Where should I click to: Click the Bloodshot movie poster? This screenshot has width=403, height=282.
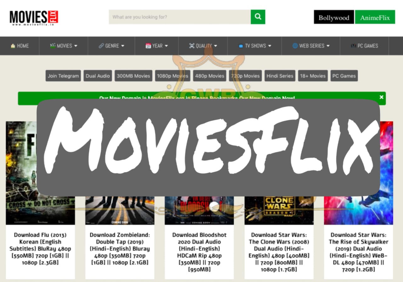click(199, 210)
